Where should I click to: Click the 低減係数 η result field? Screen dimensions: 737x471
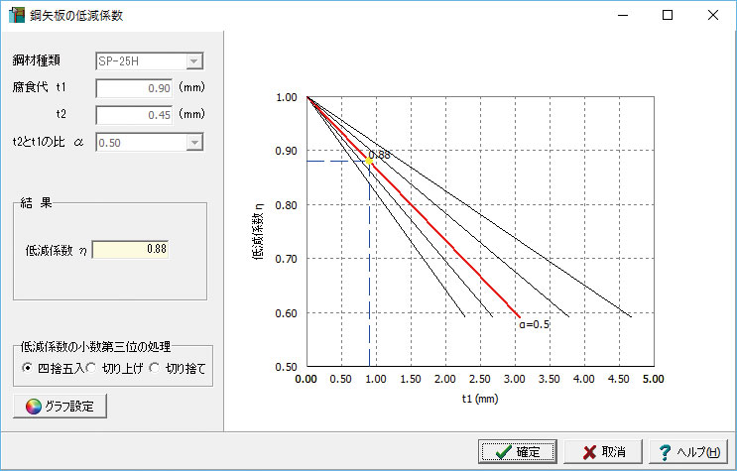pyautogui.click(x=130, y=249)
